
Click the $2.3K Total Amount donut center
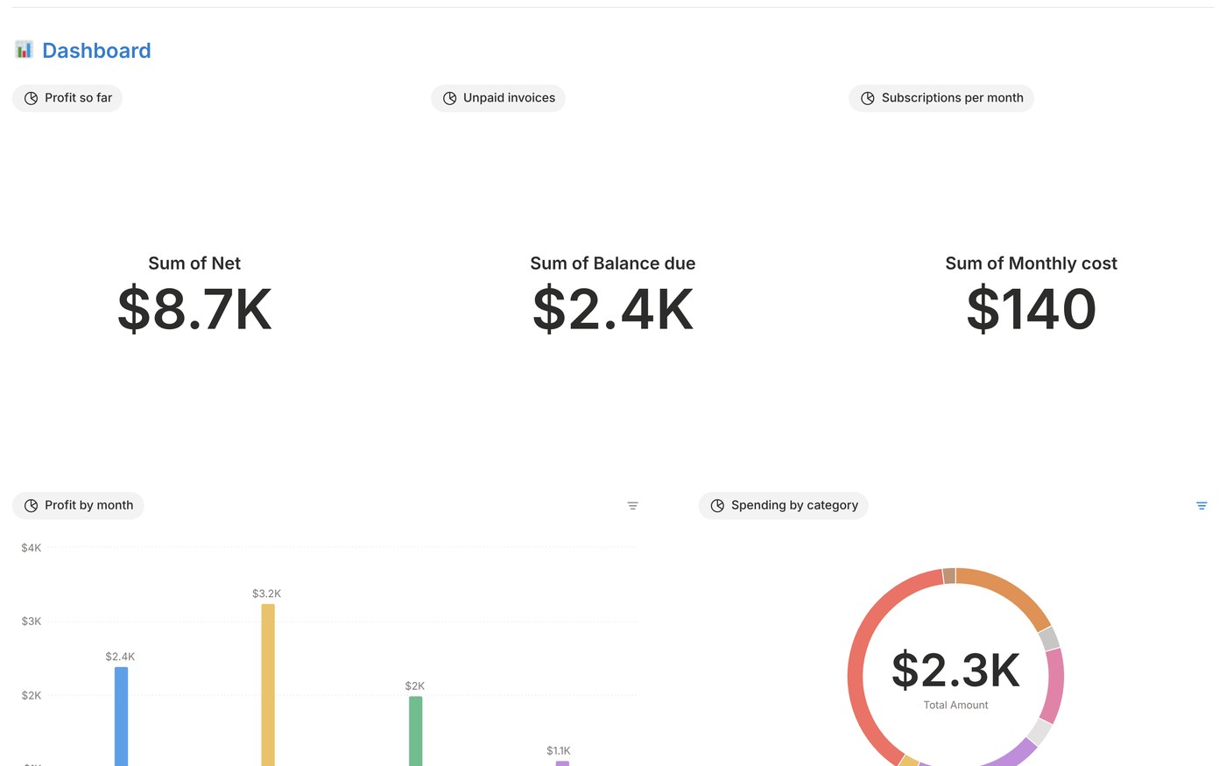coord(955,678)
